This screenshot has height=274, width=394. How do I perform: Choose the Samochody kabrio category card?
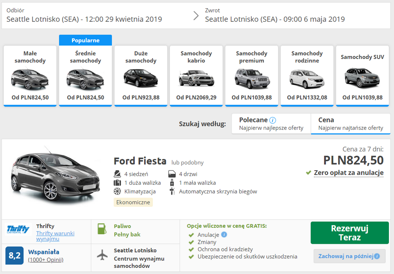(196, 76)
